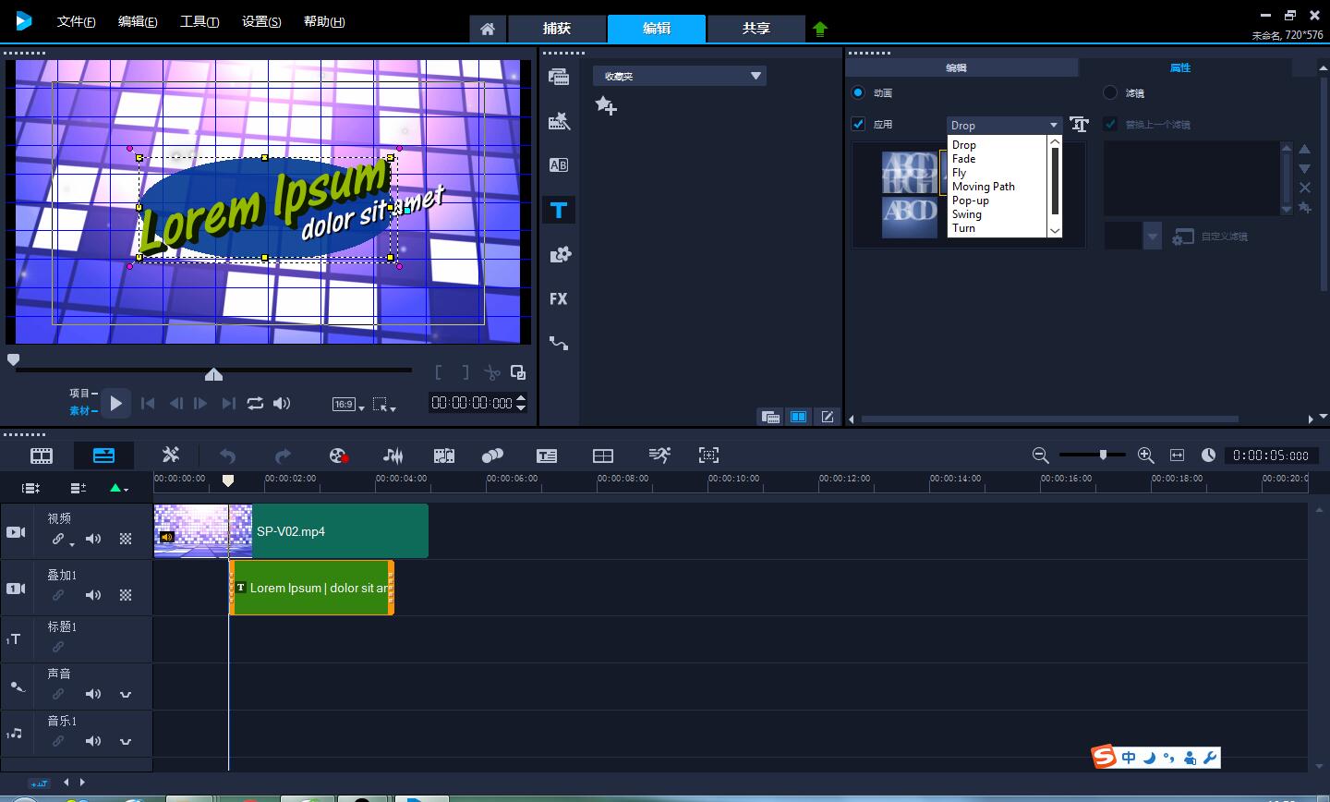Image resolution: width=1330 pixels, height=802 pixels.
Task: Expand the green chapter/cue point menu
Action: [118, 487]
